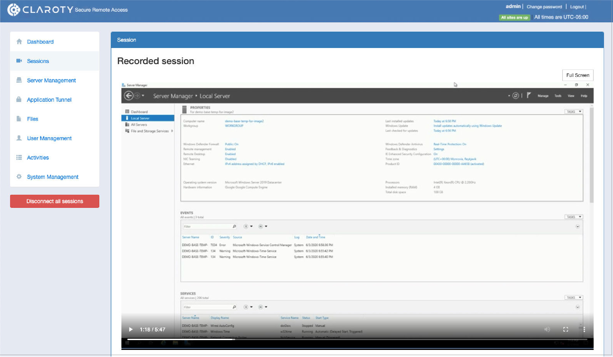The width and height of the screenshot is (613, 357).
Task: Click Change password link
Action: [544, 7]
